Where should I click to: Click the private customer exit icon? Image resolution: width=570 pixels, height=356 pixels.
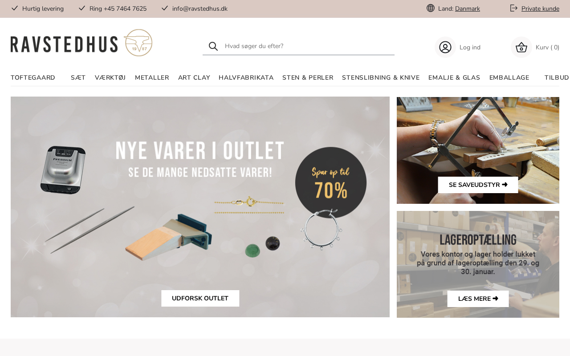(514, 8)
